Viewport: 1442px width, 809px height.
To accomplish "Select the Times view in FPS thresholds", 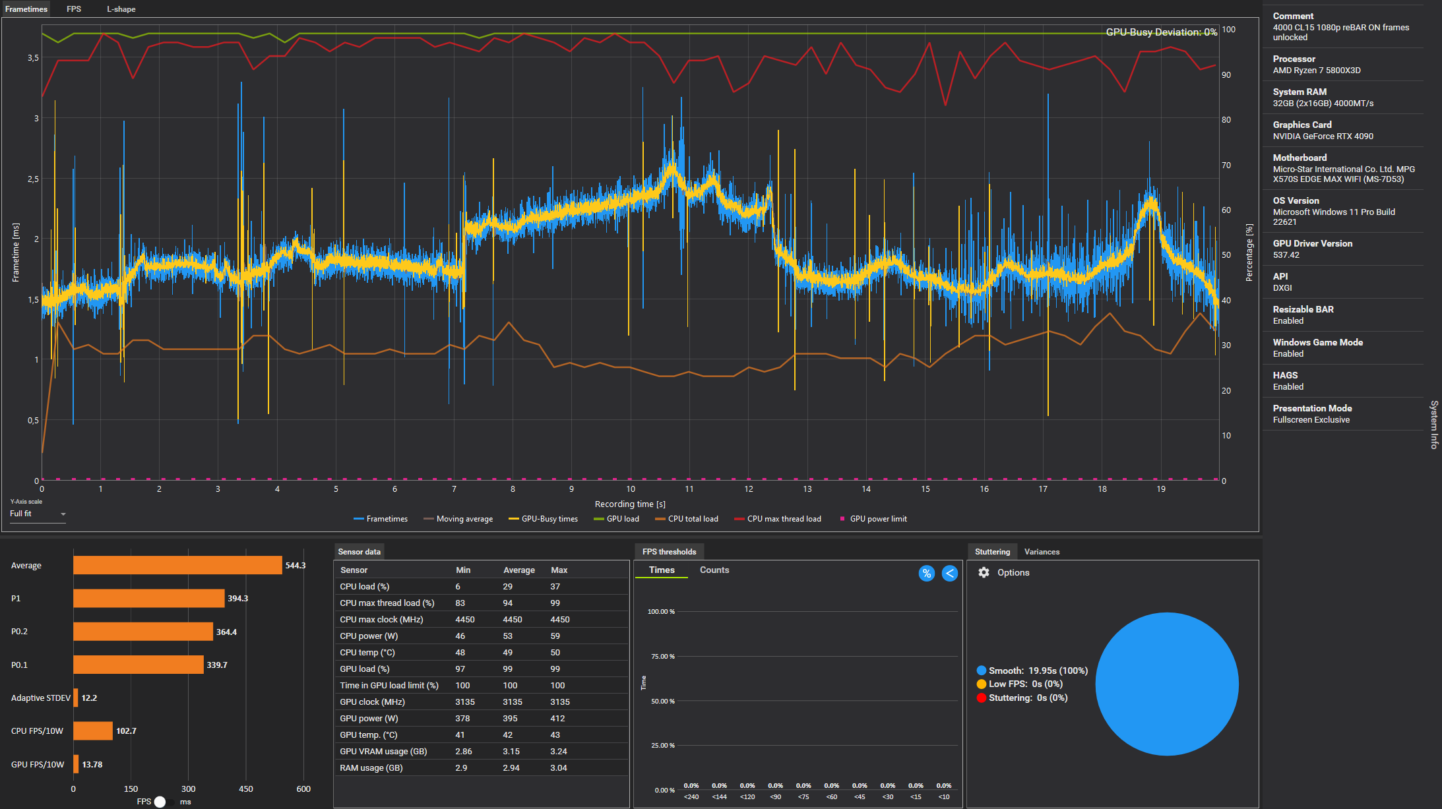I will pos(662,570).
